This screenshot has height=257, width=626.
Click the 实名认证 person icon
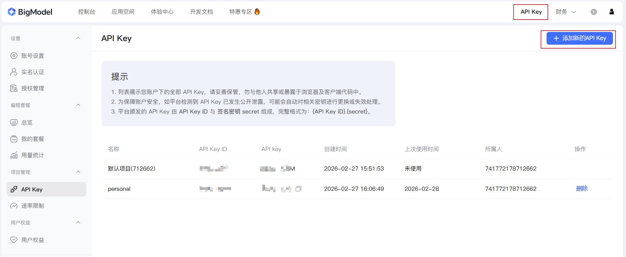[14, 72]
